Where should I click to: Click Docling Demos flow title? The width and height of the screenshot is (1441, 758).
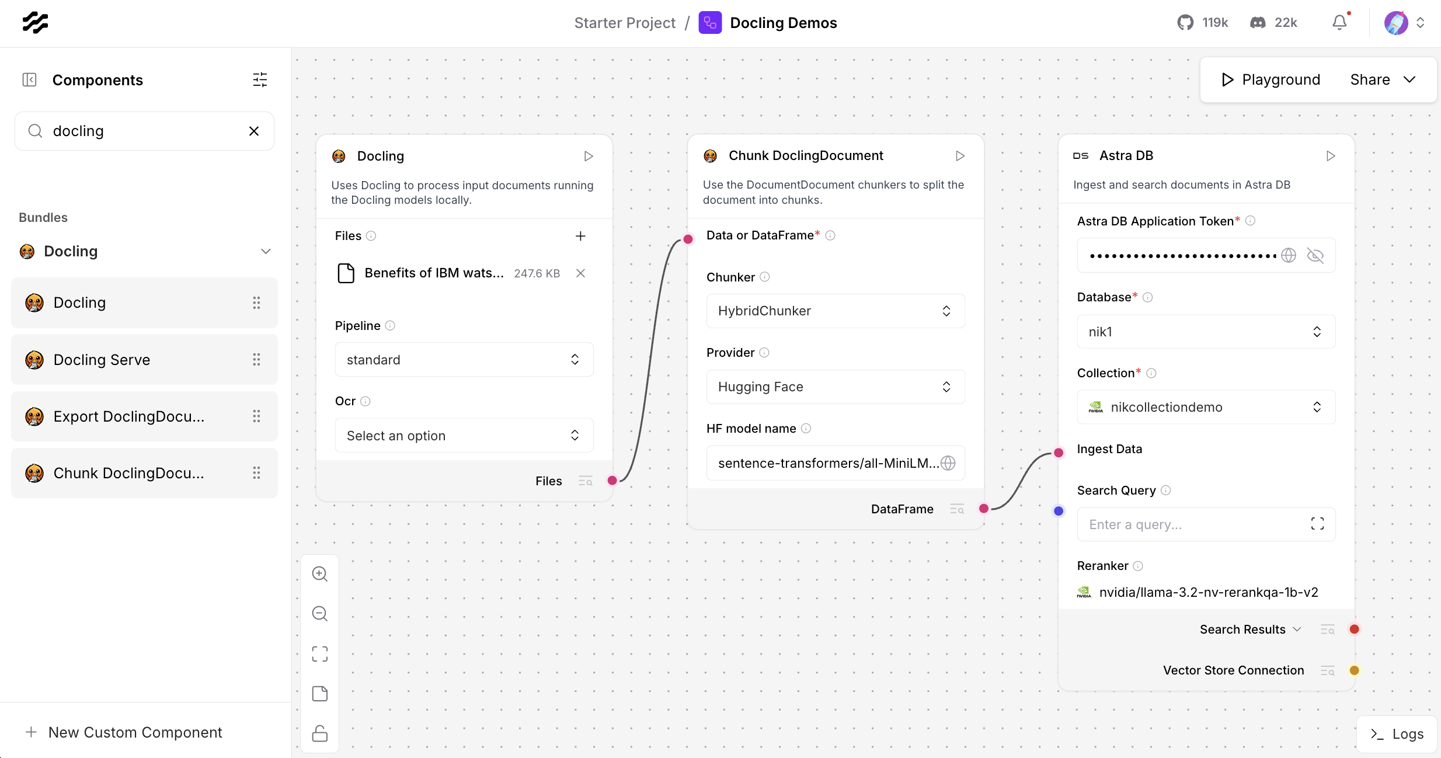pyautogui.click(x=784, y=23)
